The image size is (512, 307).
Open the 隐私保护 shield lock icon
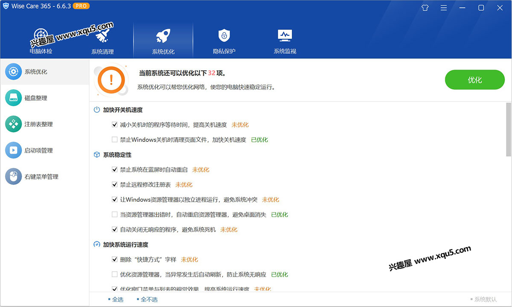(x=224, y=35)
